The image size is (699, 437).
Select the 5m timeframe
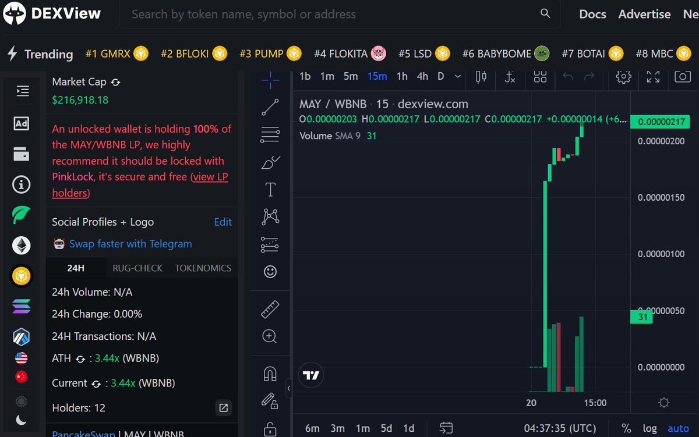[351, 76]
